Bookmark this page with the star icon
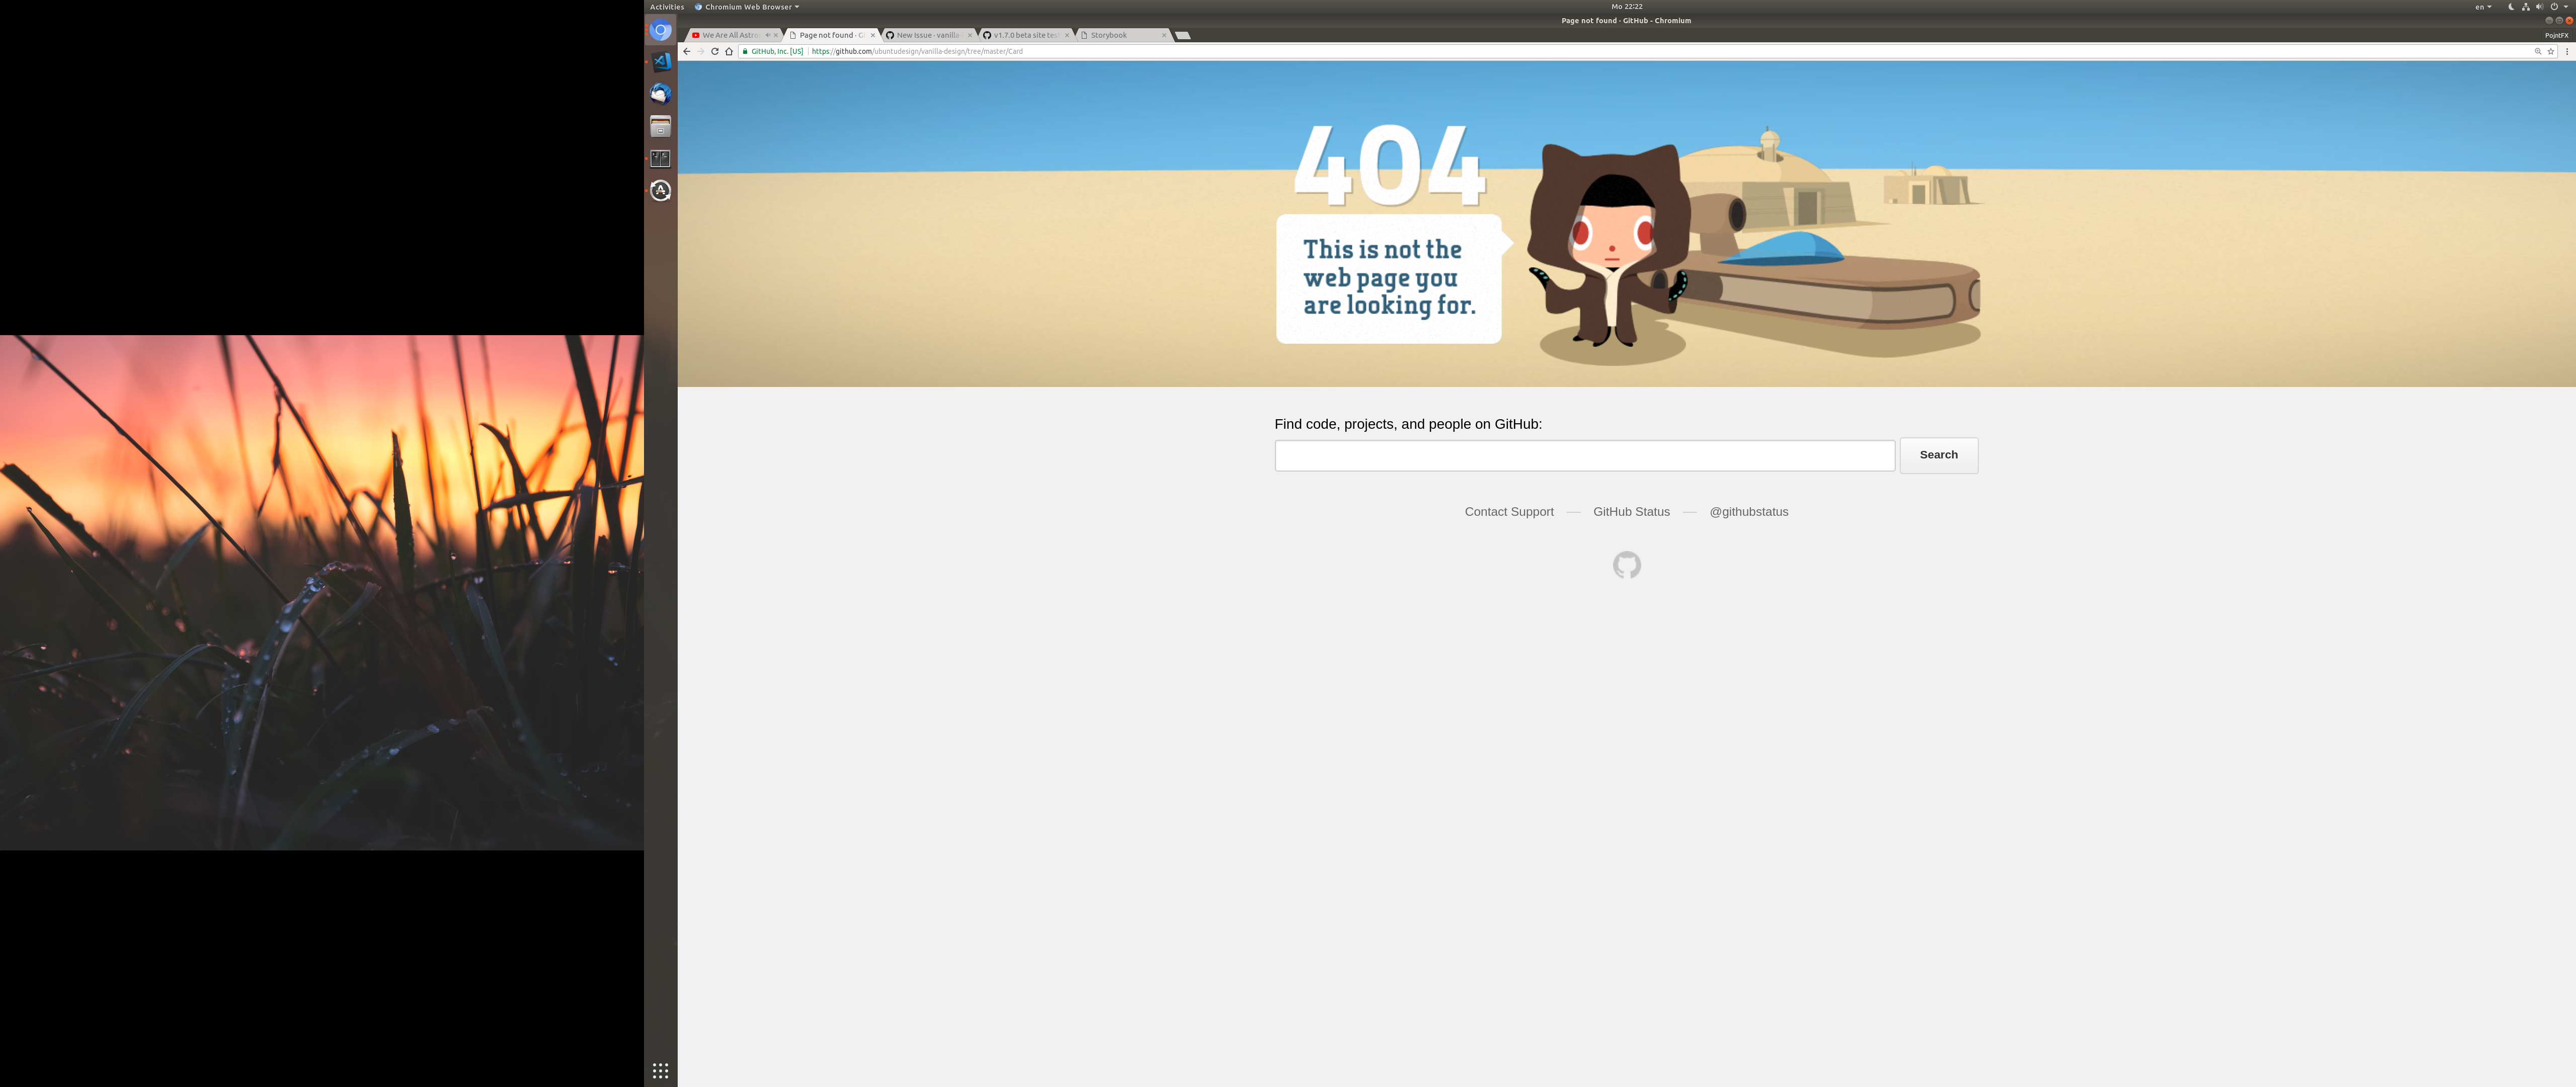This screenshot has height=1087, width=2576. click(2550, 51)
